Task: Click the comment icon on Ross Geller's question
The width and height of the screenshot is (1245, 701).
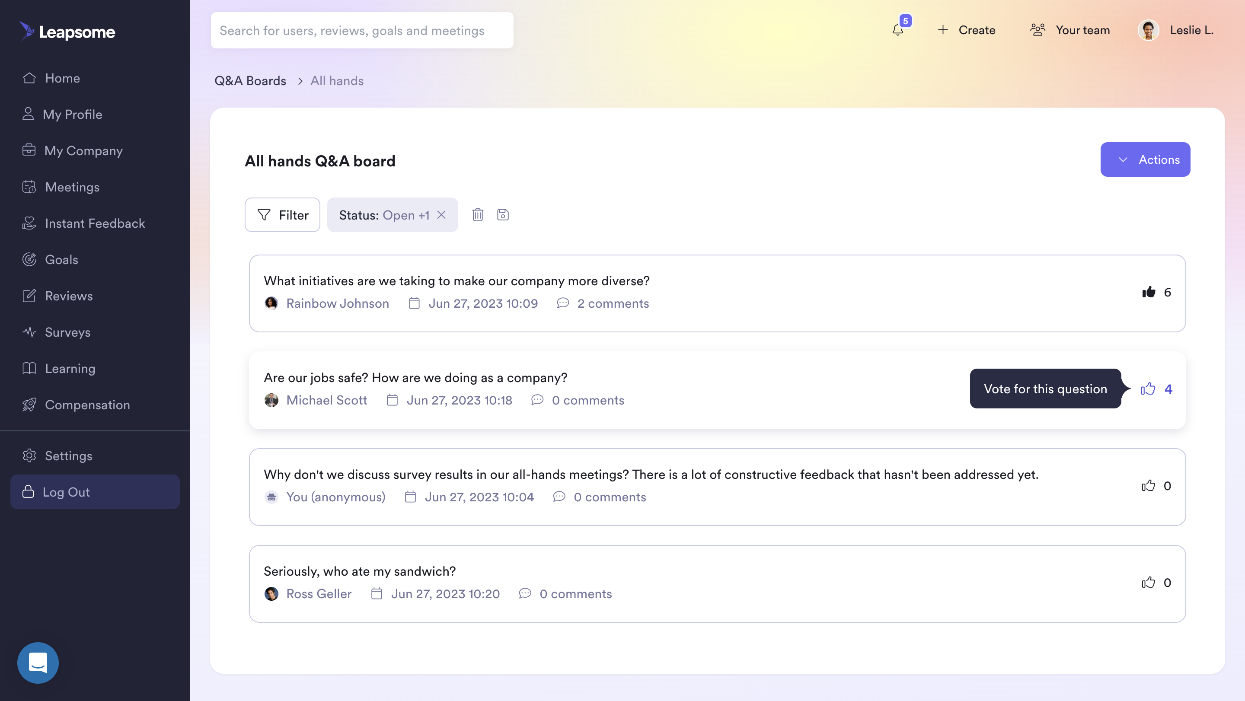Action: tap(525, 593)
